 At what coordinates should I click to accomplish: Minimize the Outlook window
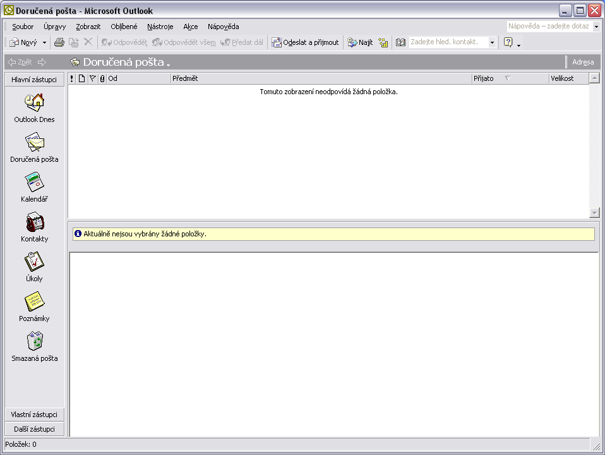[x=565, y=11]
